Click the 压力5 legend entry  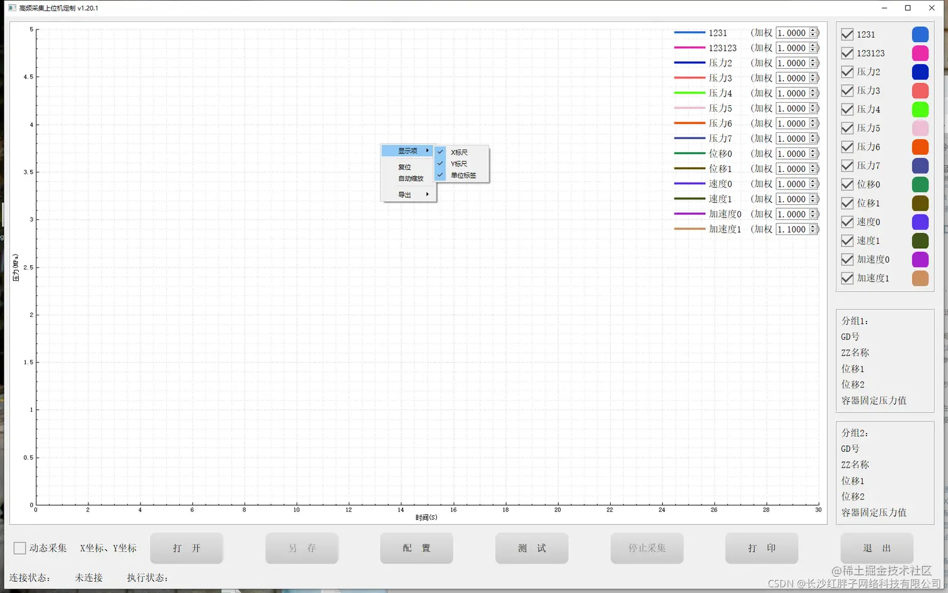(720, 108)
